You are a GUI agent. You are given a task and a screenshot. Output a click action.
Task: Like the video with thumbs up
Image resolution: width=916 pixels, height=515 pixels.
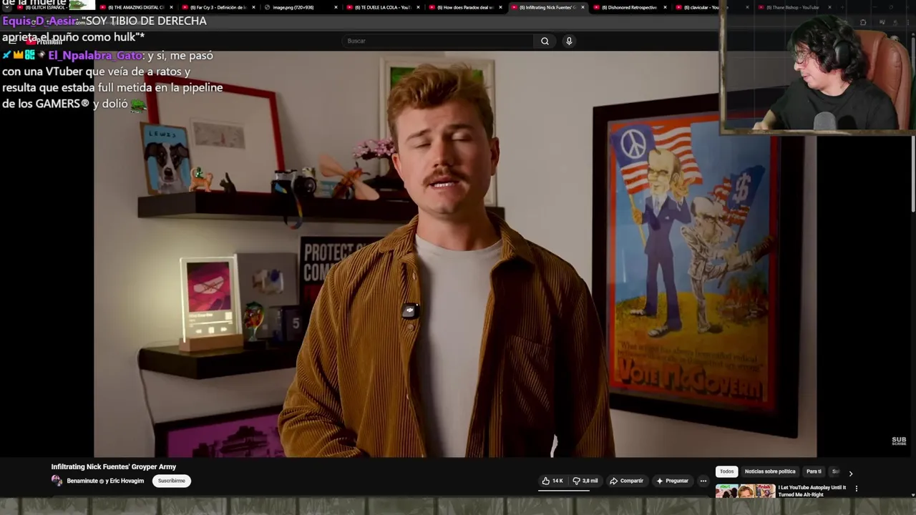(552, 481)
